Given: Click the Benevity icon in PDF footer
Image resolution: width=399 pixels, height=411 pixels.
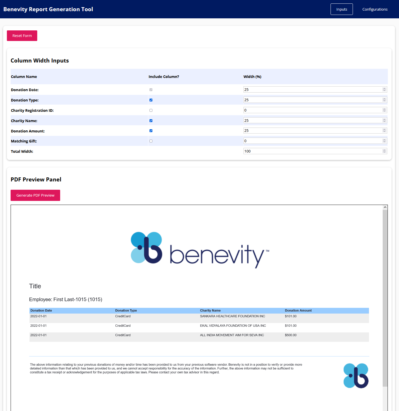Looking at the screenshot, I should tap(356, 376).
